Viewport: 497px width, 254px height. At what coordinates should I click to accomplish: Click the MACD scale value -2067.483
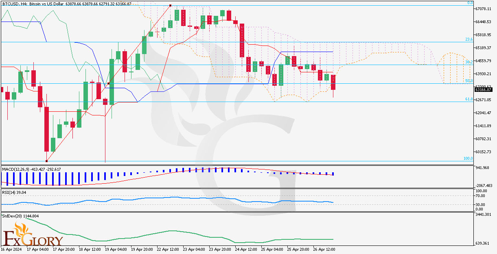click(x=484, y=185)
